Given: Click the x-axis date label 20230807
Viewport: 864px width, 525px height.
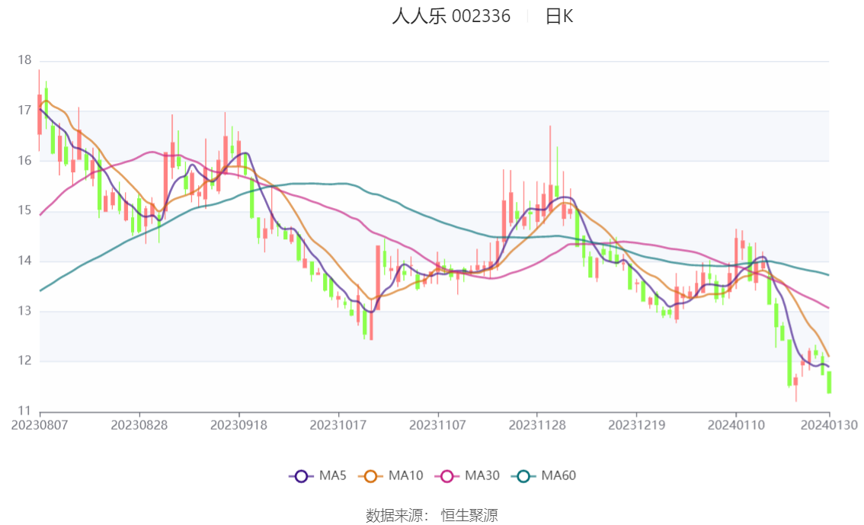Looking at the screenshot, I should point(40,425).
